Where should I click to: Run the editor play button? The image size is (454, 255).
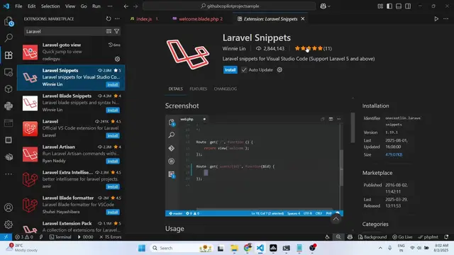coord(436,19)
